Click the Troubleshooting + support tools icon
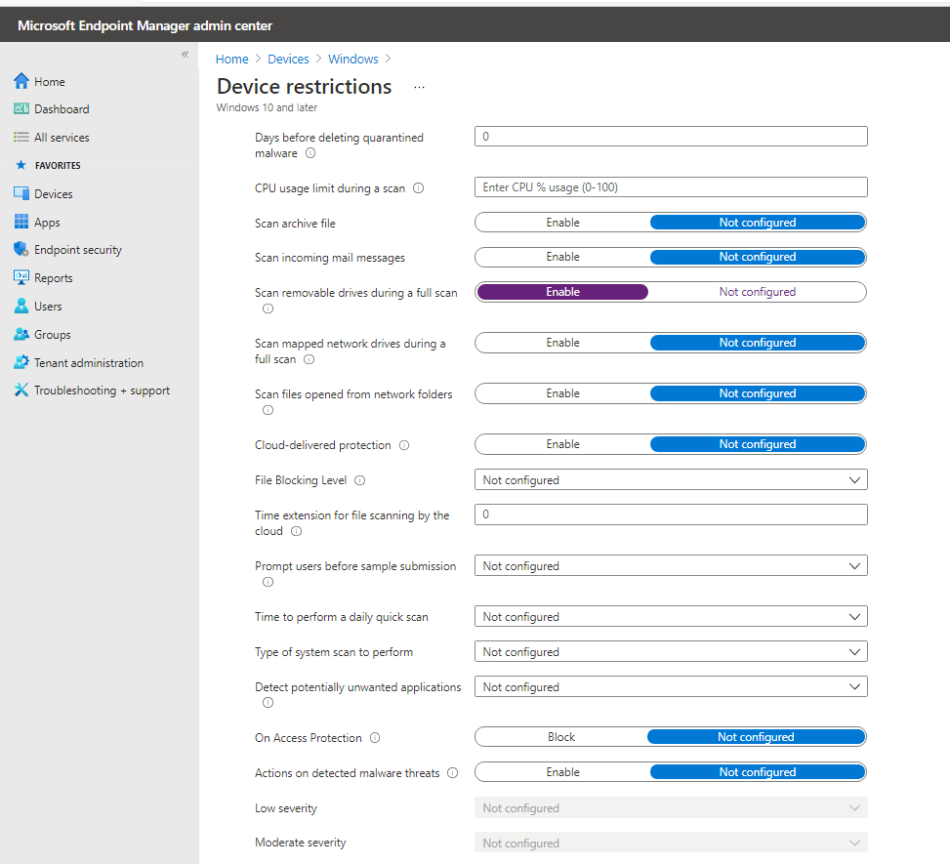 coord(21,391)
